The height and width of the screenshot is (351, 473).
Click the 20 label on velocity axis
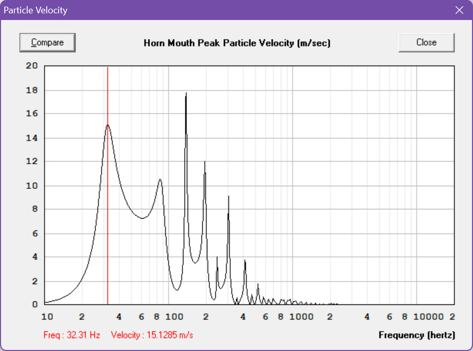pos(32,66)
